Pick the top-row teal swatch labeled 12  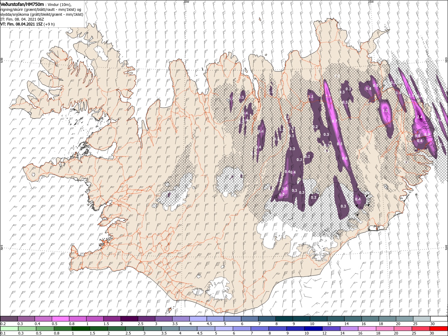tap(335, 319)
